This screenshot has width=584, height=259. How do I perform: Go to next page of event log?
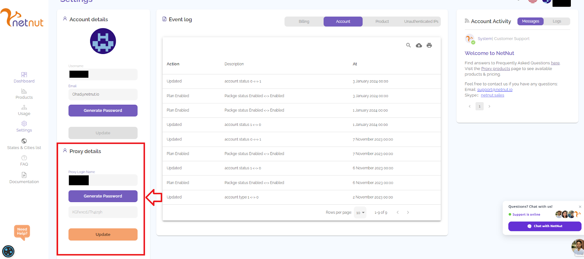[408, 212]
